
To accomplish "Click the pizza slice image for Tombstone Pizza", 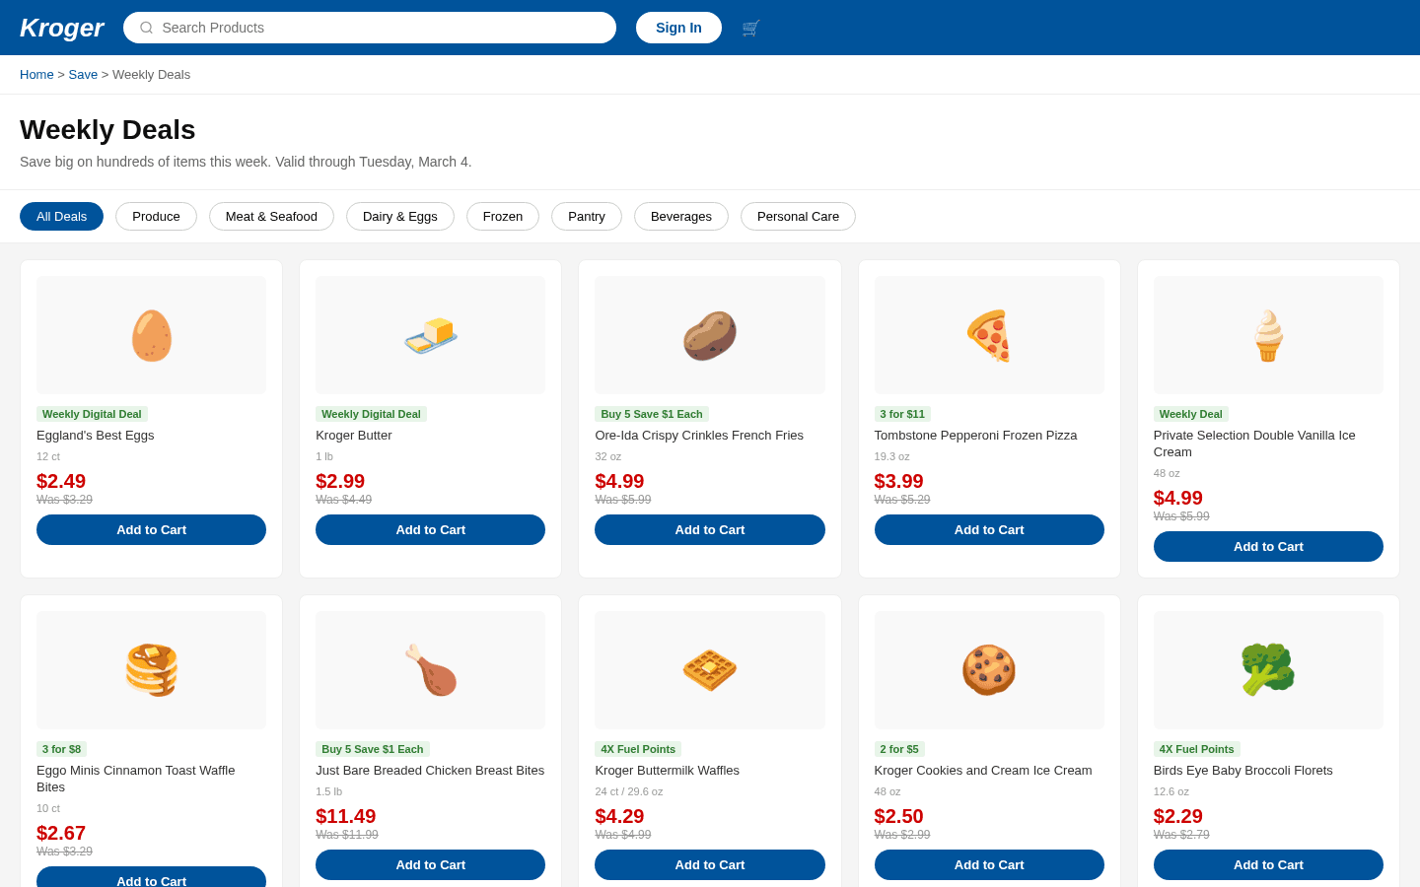I will pyautogui.click(x=989, y=334).
